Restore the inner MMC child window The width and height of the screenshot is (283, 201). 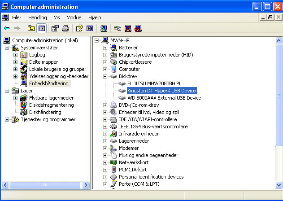click(x=270, y=17)
